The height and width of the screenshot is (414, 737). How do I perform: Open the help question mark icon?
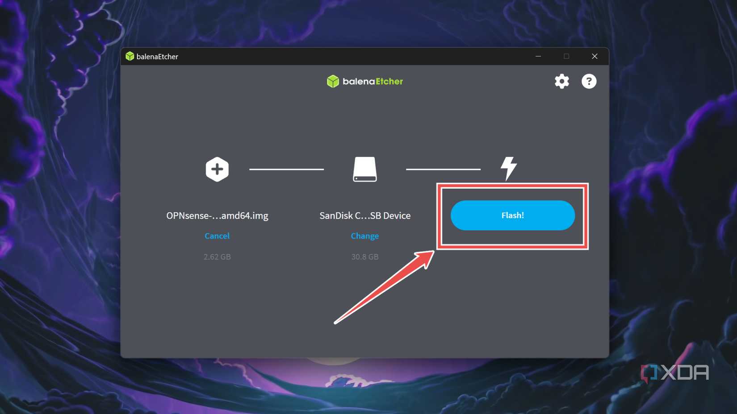[589, 81]
